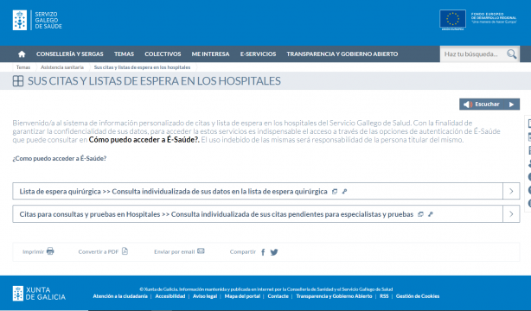The width and height of the screenshot is (531, 311).
Task: Click Enviar por email link
Action: [x=175, y=251]
